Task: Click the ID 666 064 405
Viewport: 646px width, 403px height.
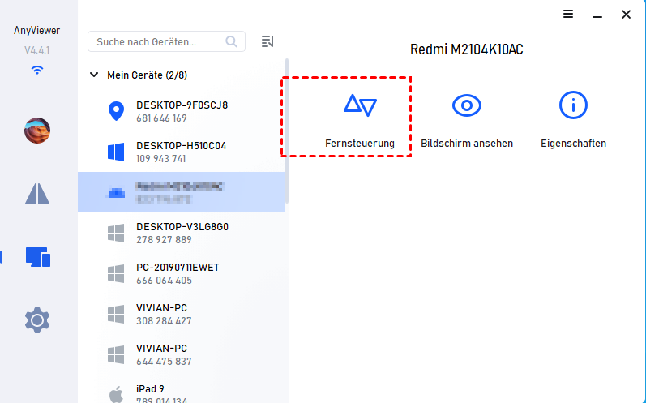Action: tap(164, 281)
